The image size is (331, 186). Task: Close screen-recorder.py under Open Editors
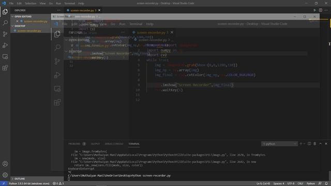pyautogui.click(x=17, y=21)
